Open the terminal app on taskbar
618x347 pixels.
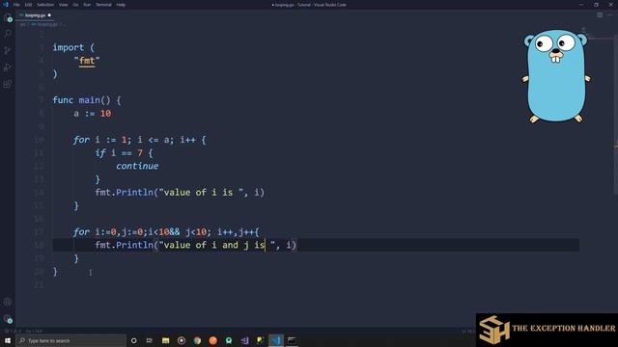point(292,340)
